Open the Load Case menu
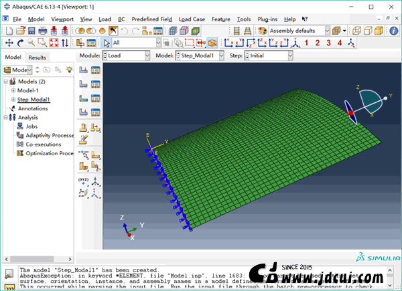The image size is (402, 291). (x=192, y=19)
